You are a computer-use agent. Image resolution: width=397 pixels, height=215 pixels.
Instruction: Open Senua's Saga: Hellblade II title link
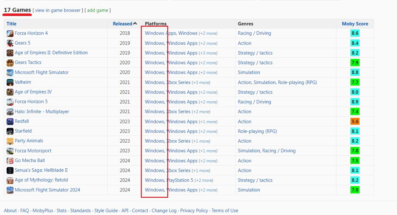[x=41, y=170]
